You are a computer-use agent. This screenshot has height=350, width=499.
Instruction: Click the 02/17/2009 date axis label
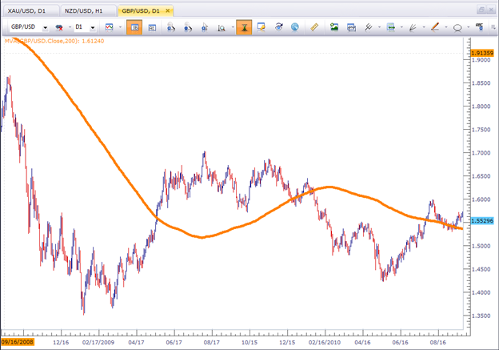click(98, 342)
